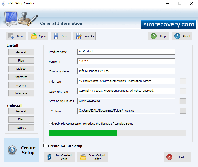Open the Install General section
The image size is (198, 167).
click(21, 52)
